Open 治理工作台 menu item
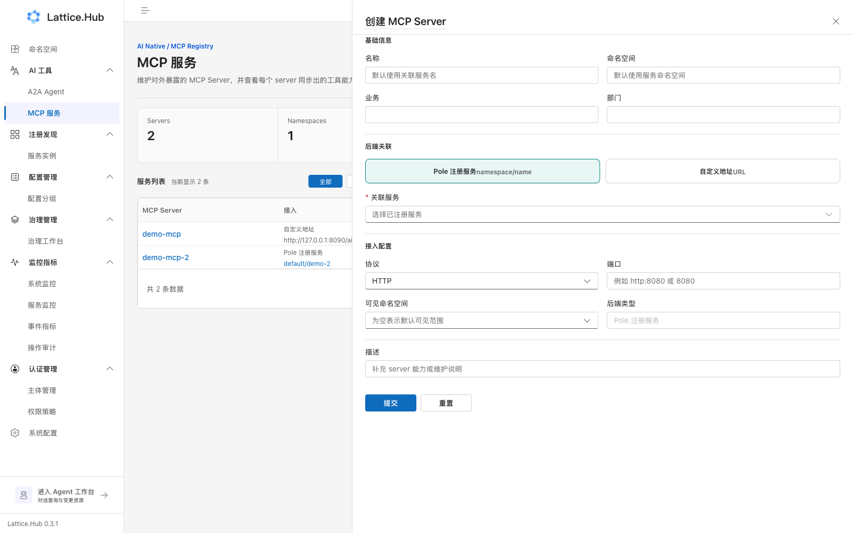This screenshot has height=533, width=853. pyautogui.click(x=62, y=241)
